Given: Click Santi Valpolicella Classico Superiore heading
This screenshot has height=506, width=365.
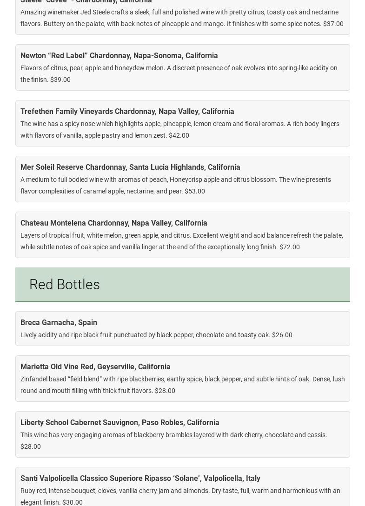Looking at the screenshot, I should tap(140, 479).
